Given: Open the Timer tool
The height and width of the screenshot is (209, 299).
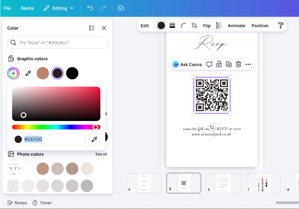Looking at the screenshot, I should pyautogui.click(x=42, y=203).
